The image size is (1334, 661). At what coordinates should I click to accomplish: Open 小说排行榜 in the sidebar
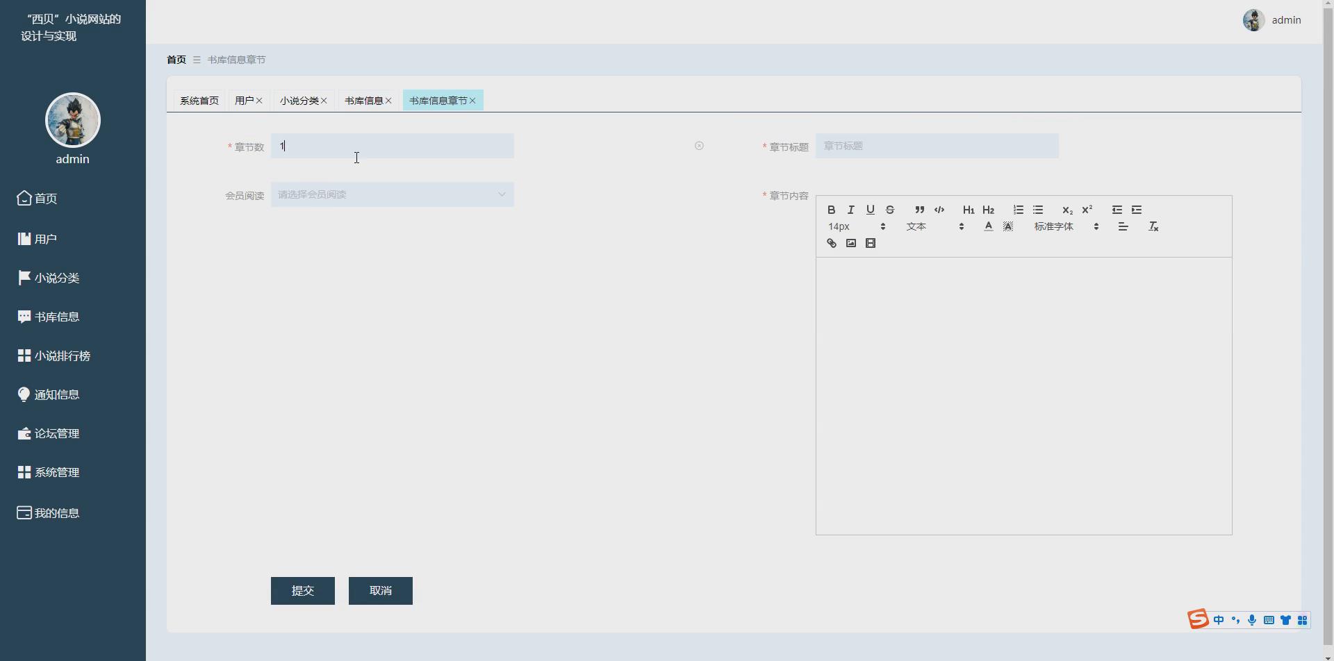tap(73, 355)
